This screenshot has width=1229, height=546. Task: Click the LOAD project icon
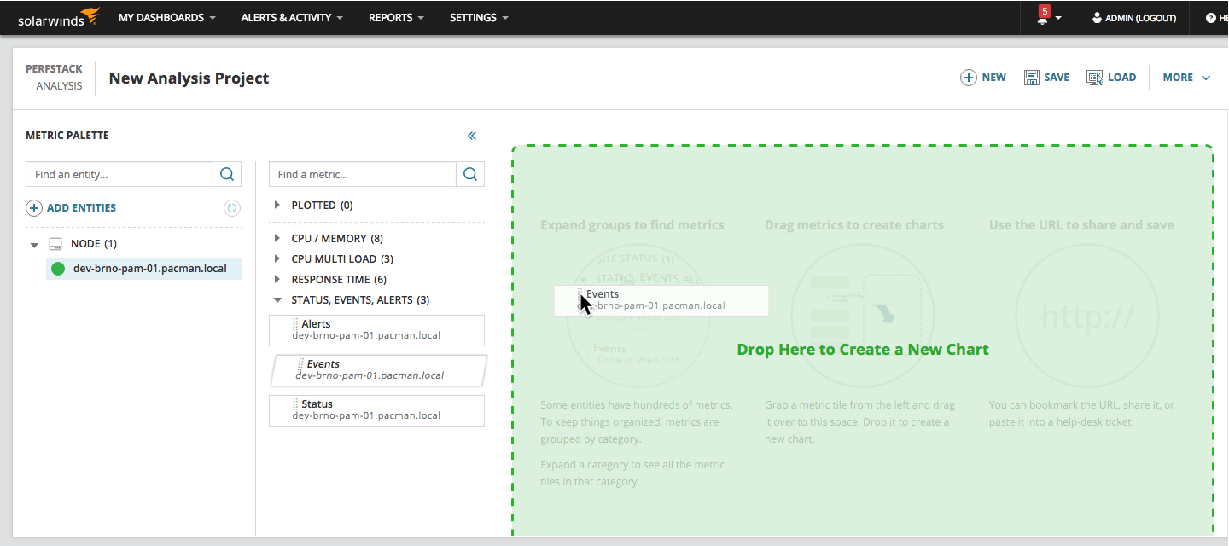coord(1094,78)
